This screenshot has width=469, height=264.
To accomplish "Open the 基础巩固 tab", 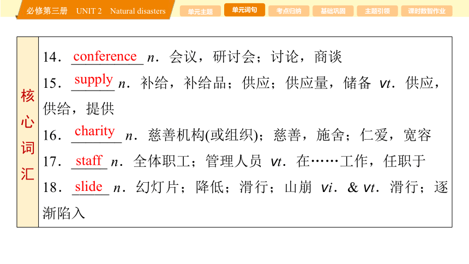I will [x=333, y=11].
